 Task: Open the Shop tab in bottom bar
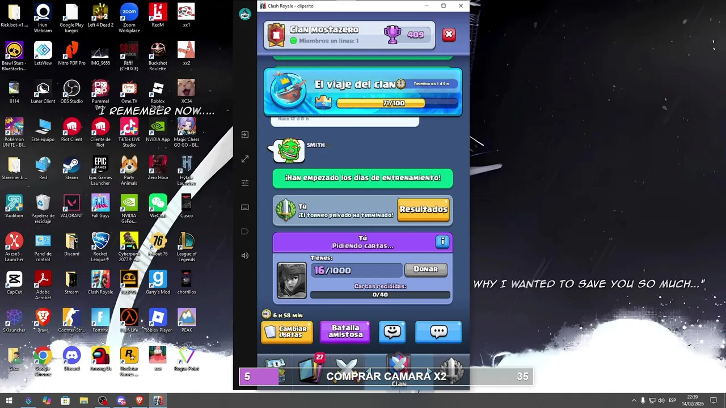point(275,371)
